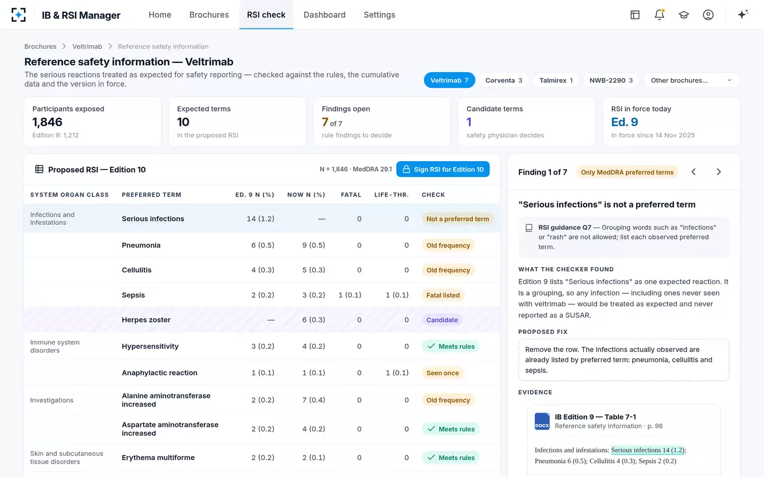Select the Erythema multiforme preferred term
Image resolution: width=764 pixels, height=477 pixels.
click(158, 458)
